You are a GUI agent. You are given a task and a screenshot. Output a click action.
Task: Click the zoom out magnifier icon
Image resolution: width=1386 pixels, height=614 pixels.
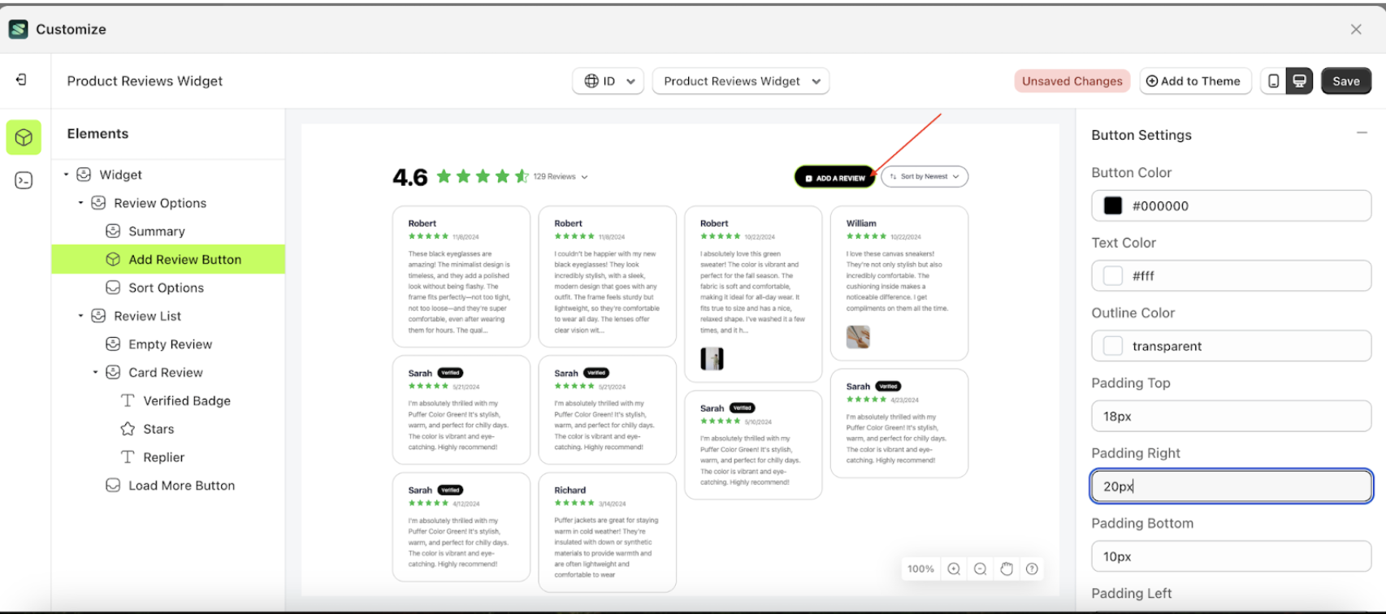(x=980, y=569)
